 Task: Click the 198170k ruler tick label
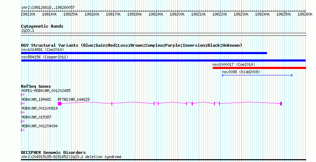coord(113,14)
